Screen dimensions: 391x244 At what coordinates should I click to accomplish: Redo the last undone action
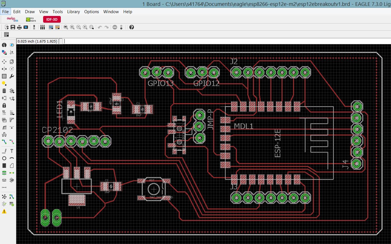point(106,27)
